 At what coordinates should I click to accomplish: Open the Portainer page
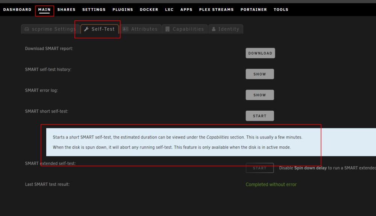254,10
